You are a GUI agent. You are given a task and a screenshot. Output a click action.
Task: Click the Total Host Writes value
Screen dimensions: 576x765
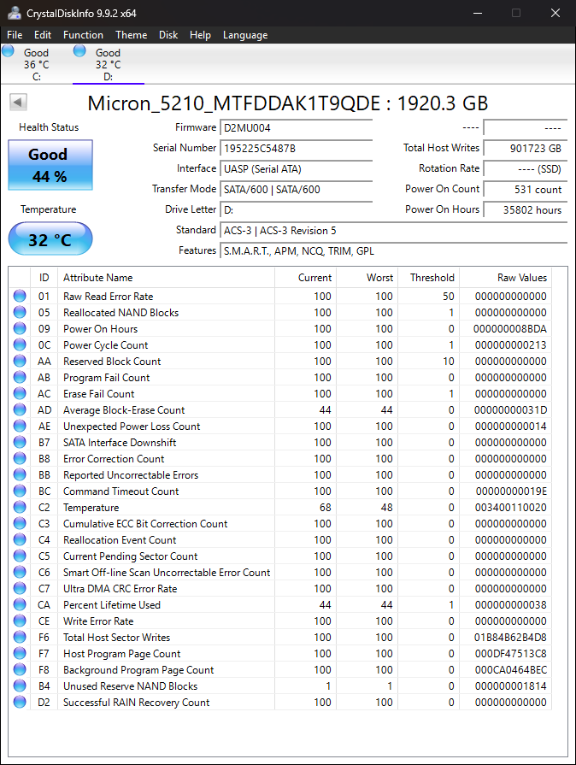pos(526,149)
